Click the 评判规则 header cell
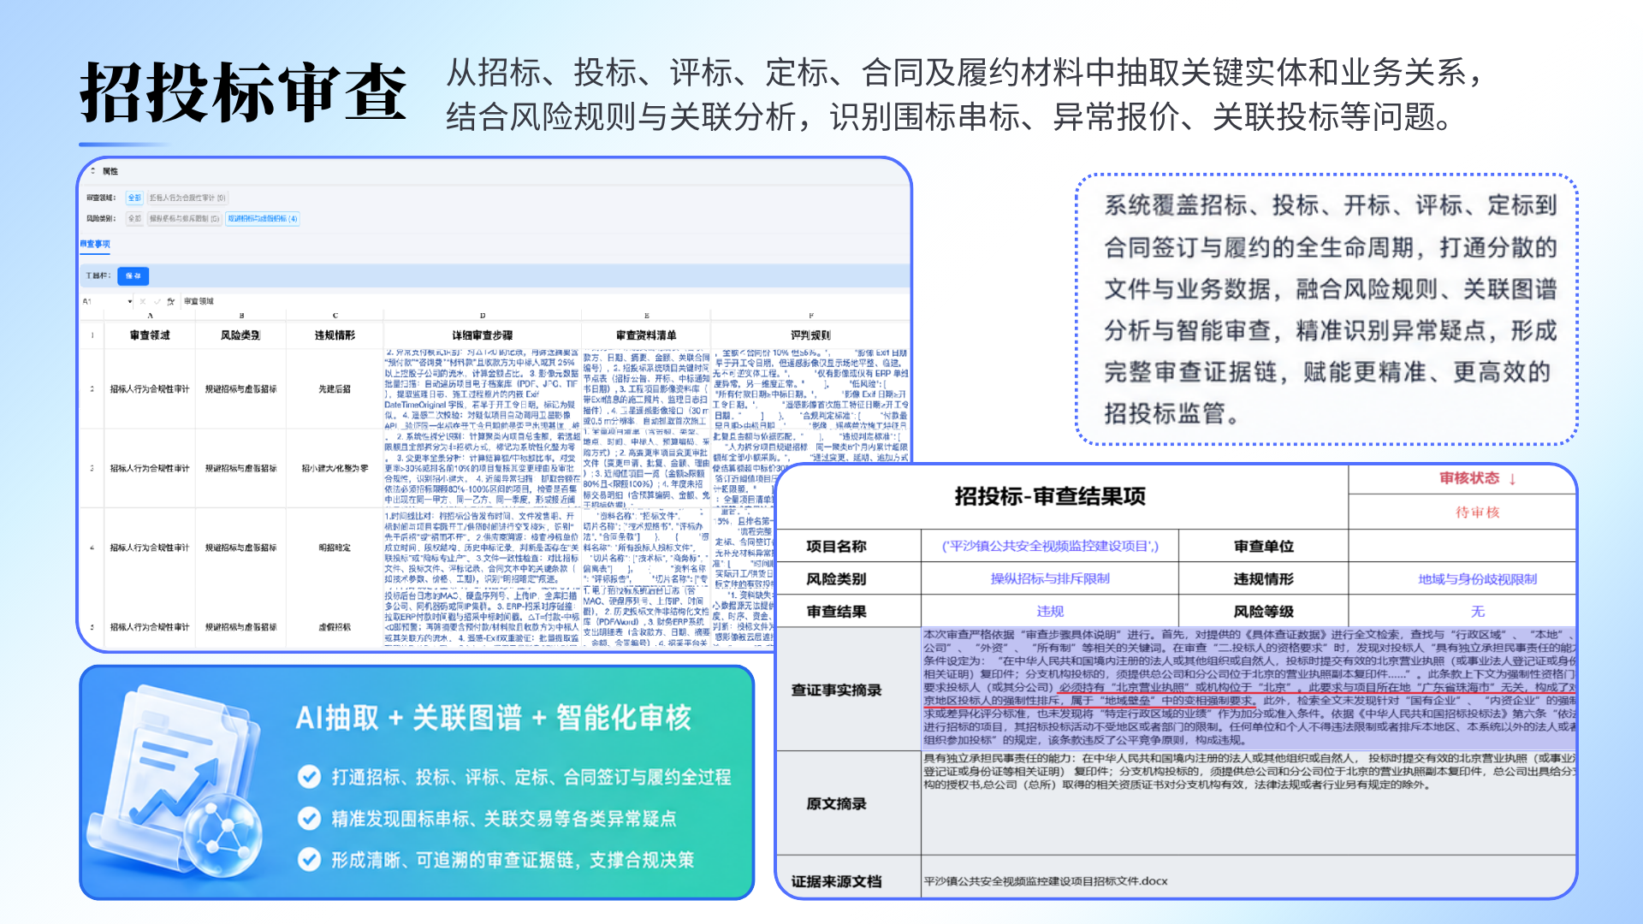The image size is (1643, 924). point(810,335)
